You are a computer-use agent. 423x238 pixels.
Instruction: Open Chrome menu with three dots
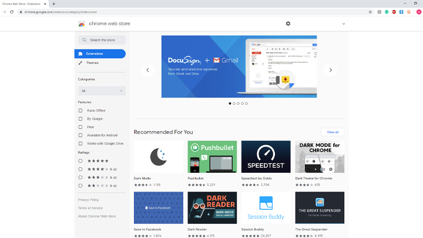pyautogui.click(x=418, y=12)
